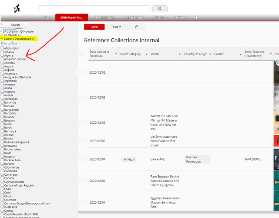The width and height of the screenshot is (279, 218).
Task: Click the top search input field
Action: [x=94, y=9]
